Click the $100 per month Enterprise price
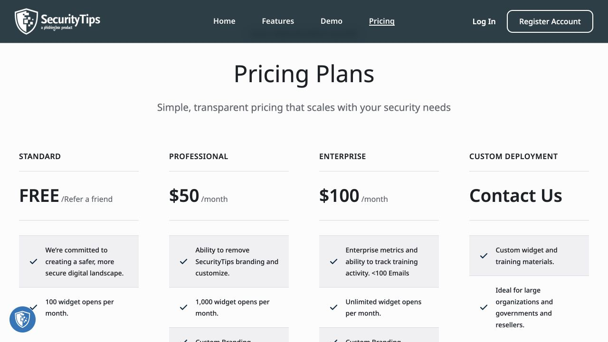The width and height of the screenshot is (608, 342). (353, 196)
